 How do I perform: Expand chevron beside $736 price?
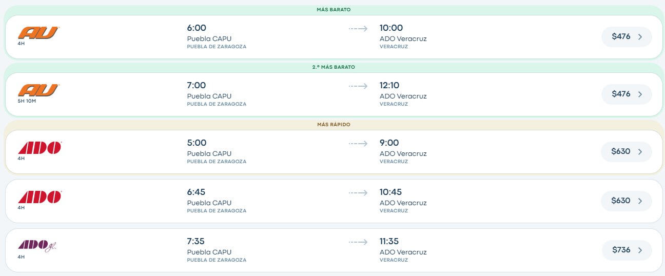click(640, 250)
